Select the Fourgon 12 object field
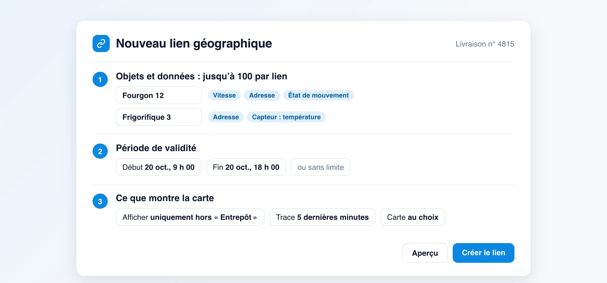Image resolution: width=607 pixels, height=283 pixels. pyautogui.click(x=159, y=95)
